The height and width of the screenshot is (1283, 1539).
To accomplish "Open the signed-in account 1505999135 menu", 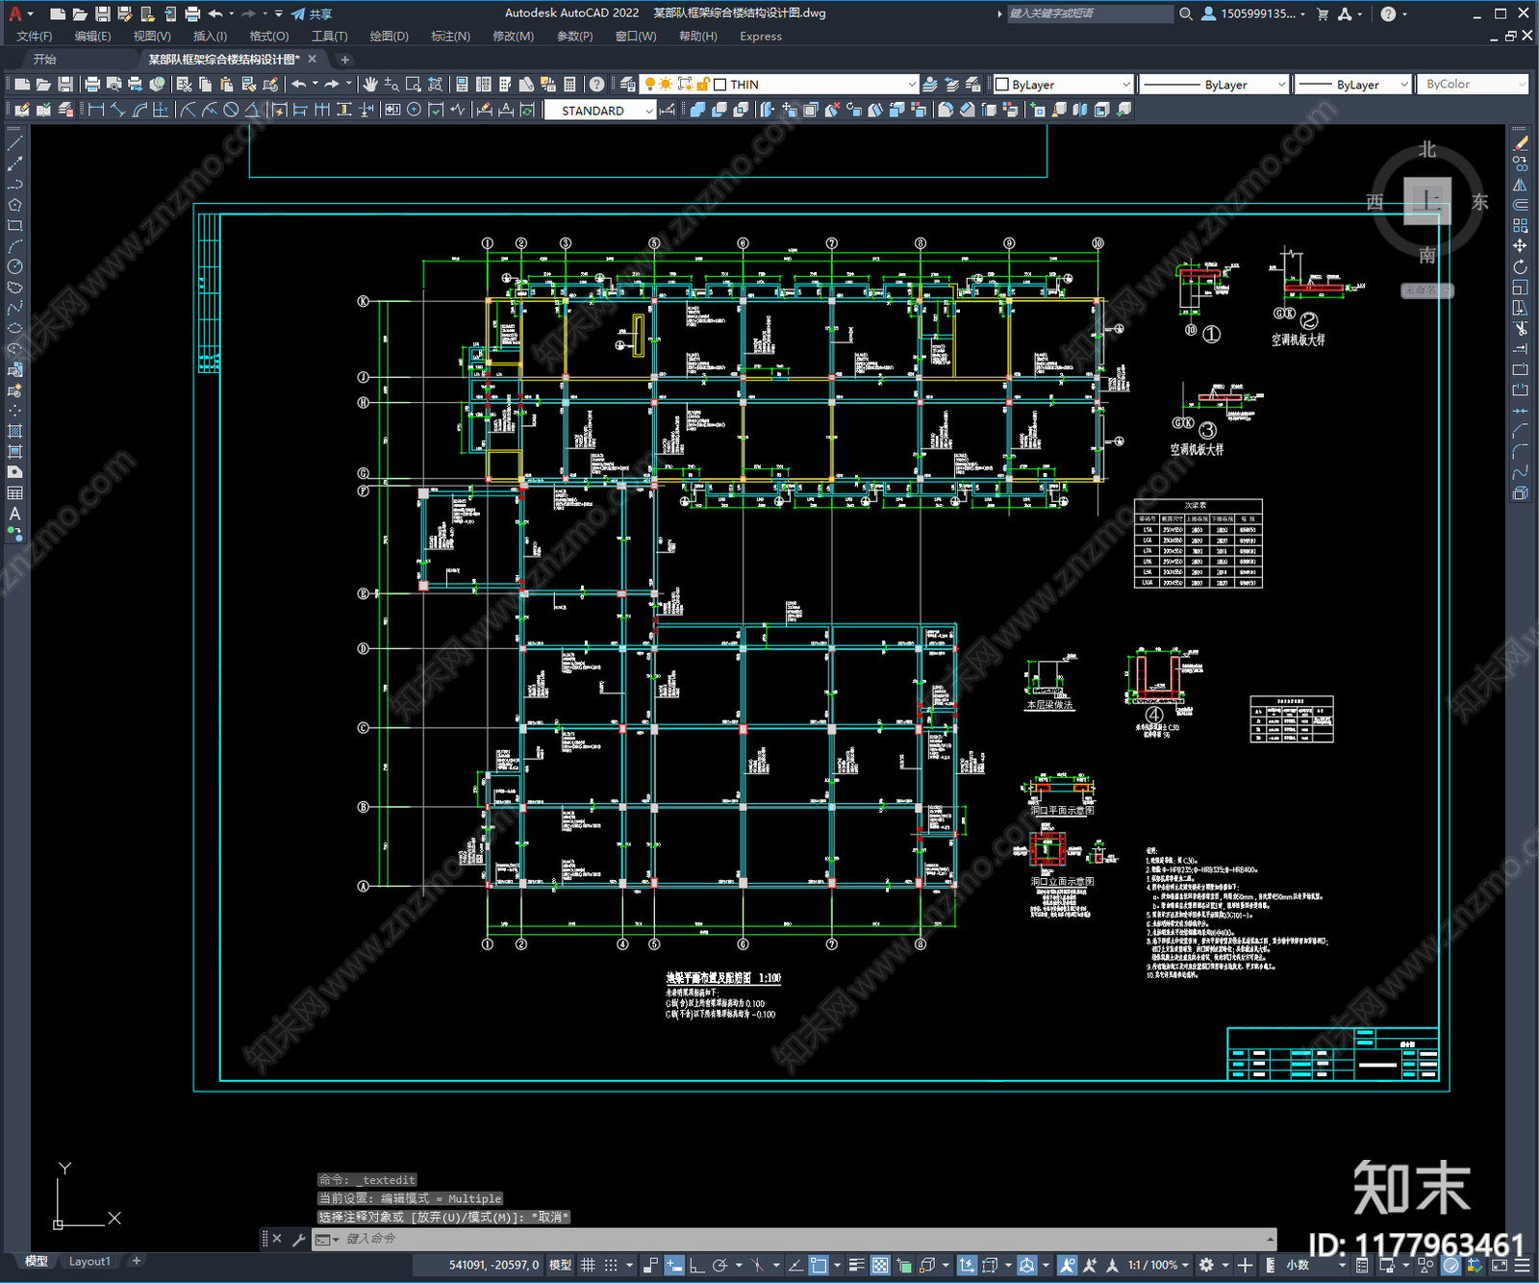I will [x=1254, y=13].
